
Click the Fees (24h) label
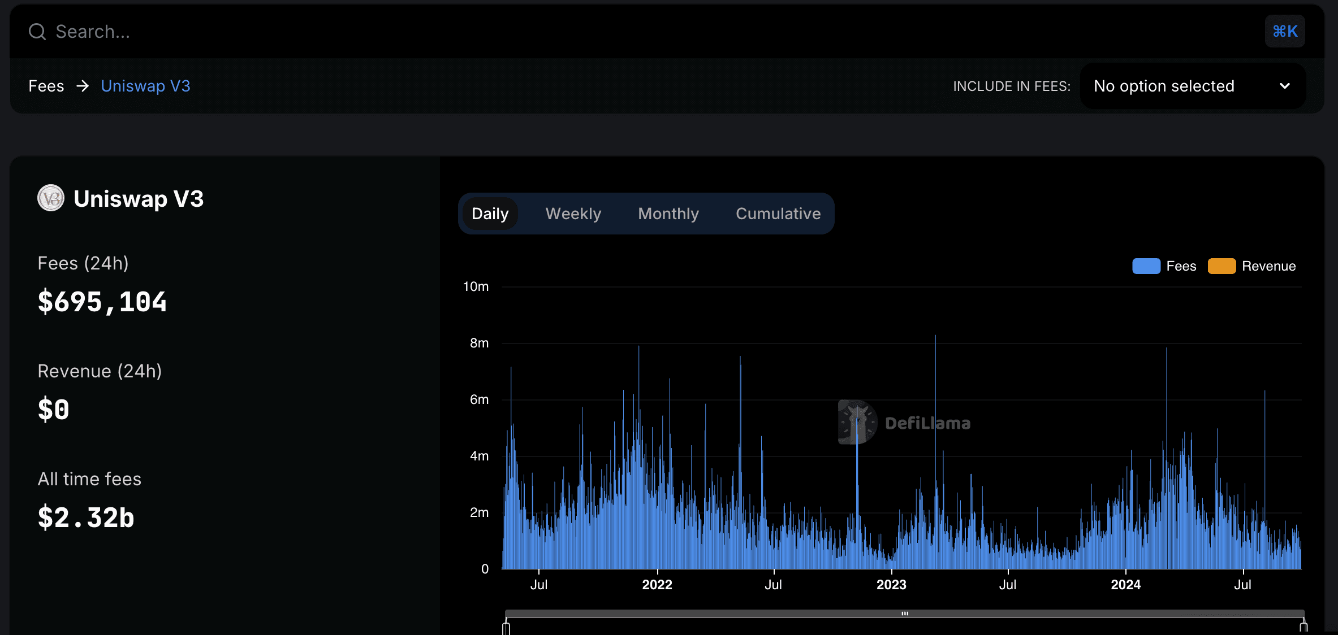[x=83, y=263]
